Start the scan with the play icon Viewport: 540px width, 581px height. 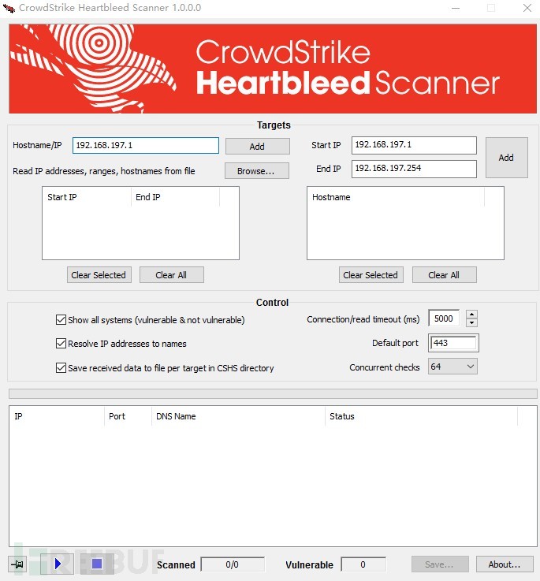pos(57,564)
